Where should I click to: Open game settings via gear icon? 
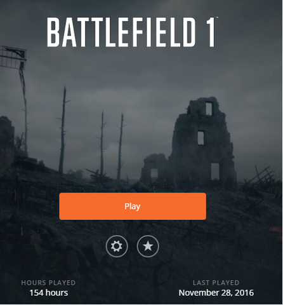click(117, 246)
